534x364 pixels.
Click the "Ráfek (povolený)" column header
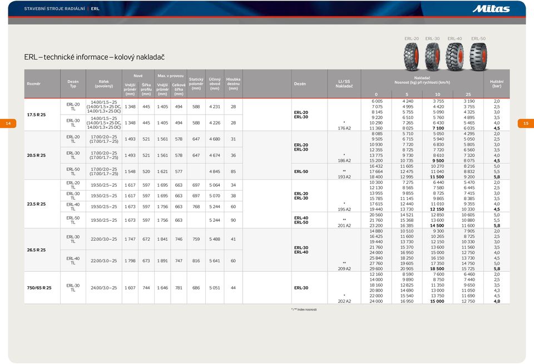[x=104, y=84]
